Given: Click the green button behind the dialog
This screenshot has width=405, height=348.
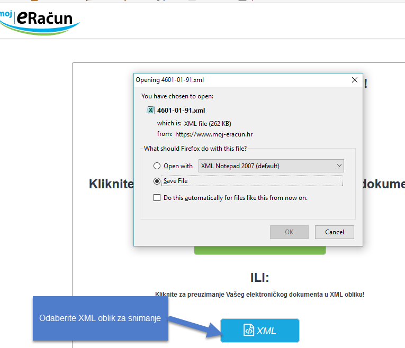Looking at the screenshot, I should tap(259, 251).
